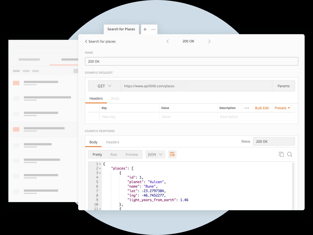Open the GET method dropdown

(104, 86)
